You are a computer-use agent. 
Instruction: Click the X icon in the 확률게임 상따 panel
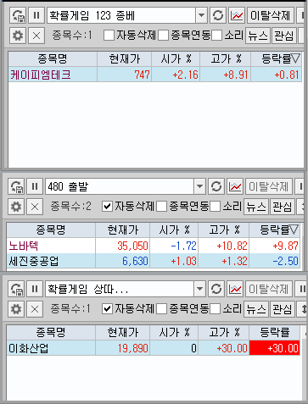click(x=35, y=309)
